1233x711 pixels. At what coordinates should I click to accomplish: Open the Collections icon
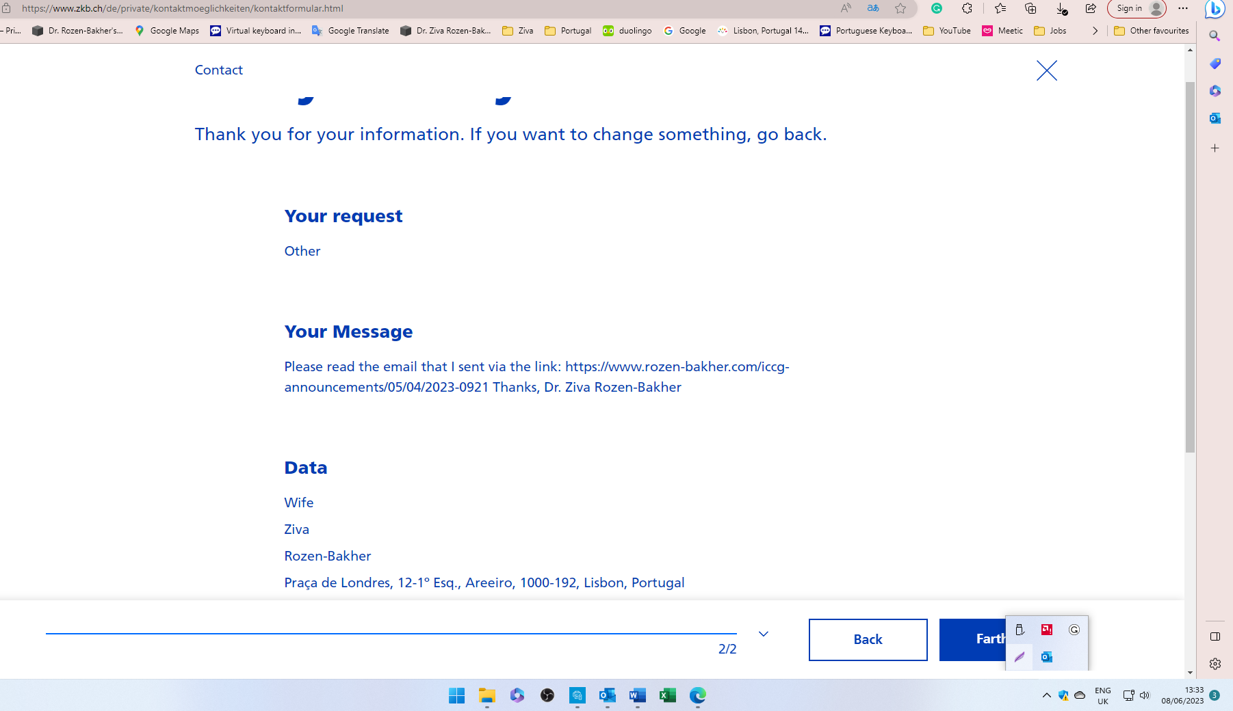tap(1030, 8)
